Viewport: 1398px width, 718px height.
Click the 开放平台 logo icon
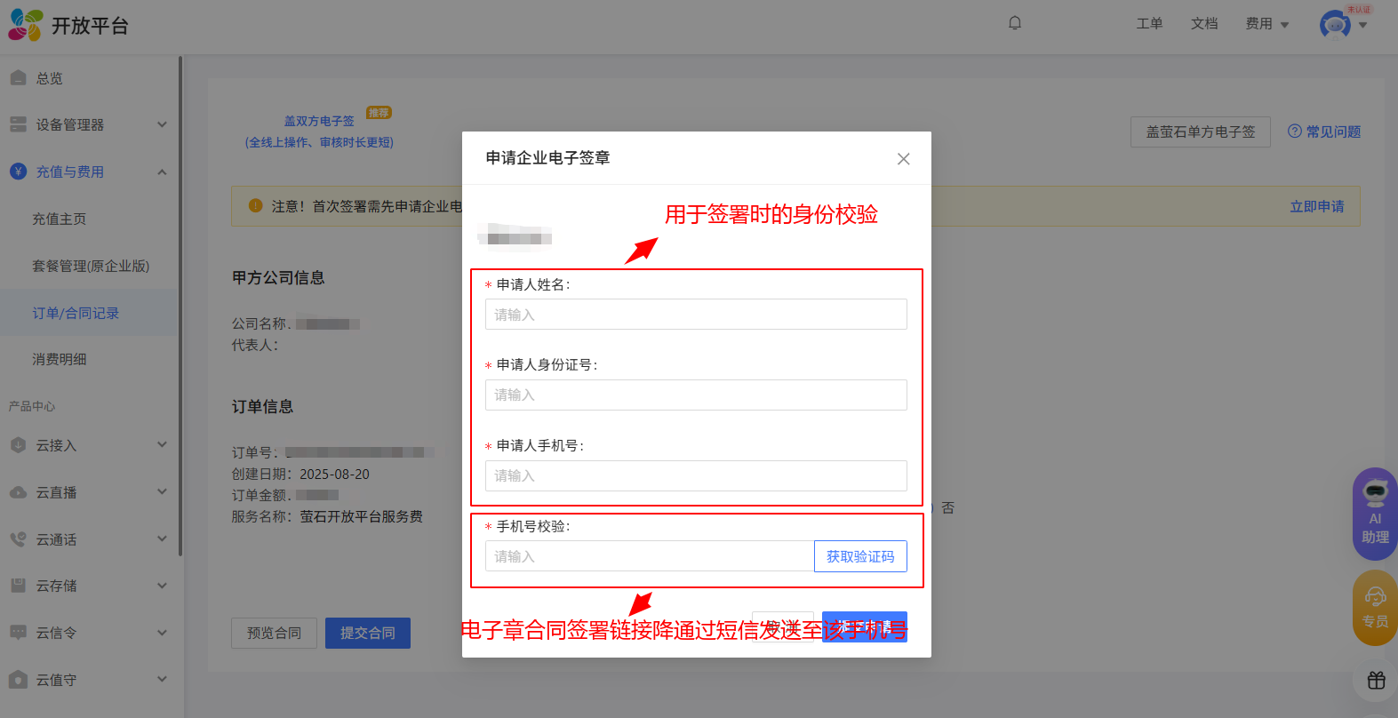pyautogui.click(x=26, y=25)
